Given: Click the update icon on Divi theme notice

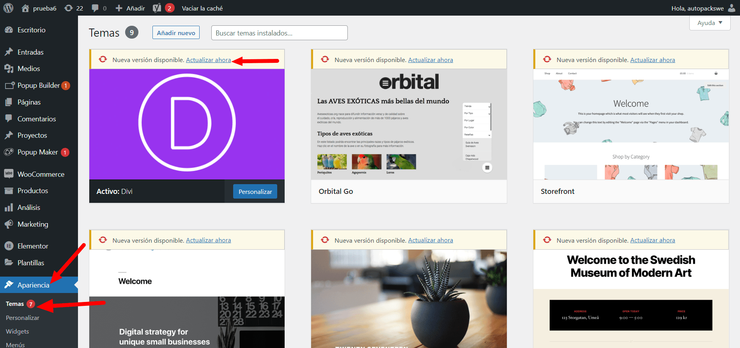Looking at the screenshot, I should (x=103, y=59).
